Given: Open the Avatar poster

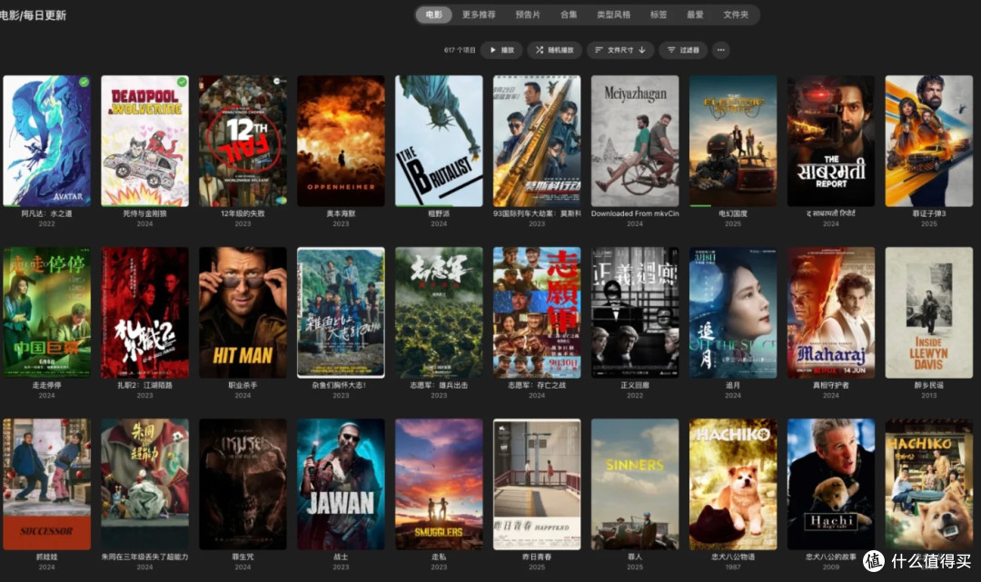Looking at the screenshot, I should point(47,141).
